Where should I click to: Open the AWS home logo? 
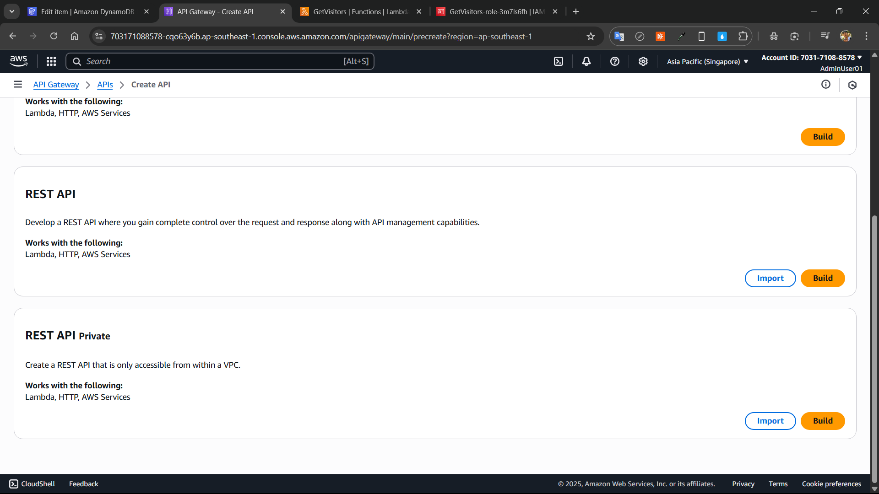click(19, 61)
